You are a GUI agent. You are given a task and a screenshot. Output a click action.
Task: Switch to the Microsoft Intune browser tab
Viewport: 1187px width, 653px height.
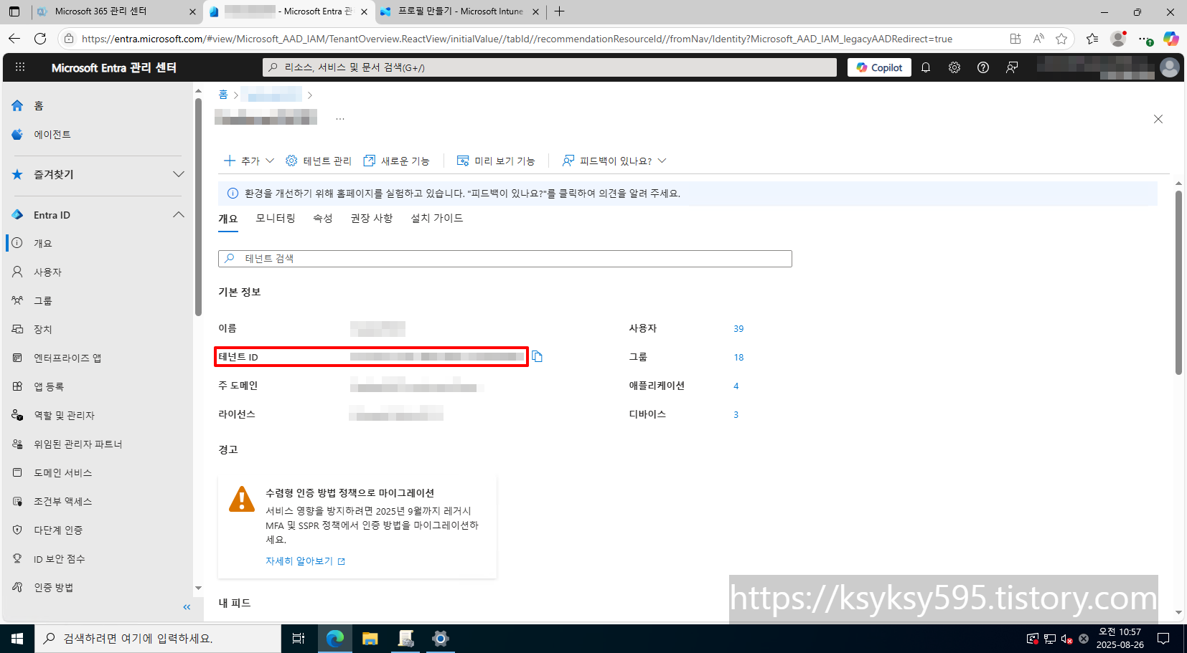coord(459,11)
